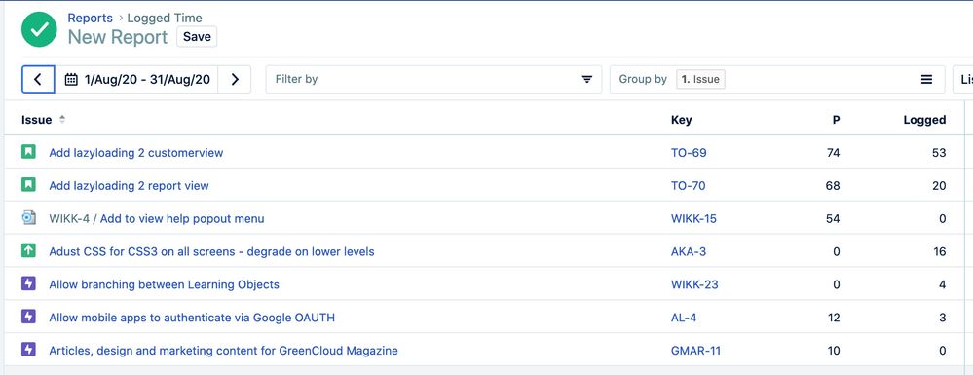The width and height of the screenshot is (973, 375).
Task: Open Adust CSS for CSS3 issue
Action: tap(211, 251)
